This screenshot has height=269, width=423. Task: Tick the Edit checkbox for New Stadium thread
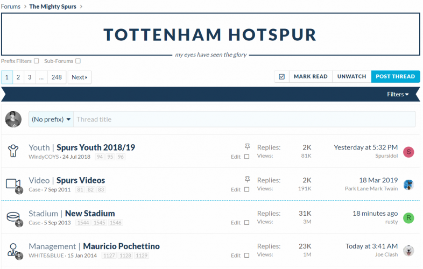tap(246, 223)
